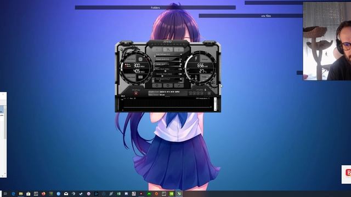This screenshot has height=197, width=351.
Task: Save profile using the save icon
Action: coord(209,94)
